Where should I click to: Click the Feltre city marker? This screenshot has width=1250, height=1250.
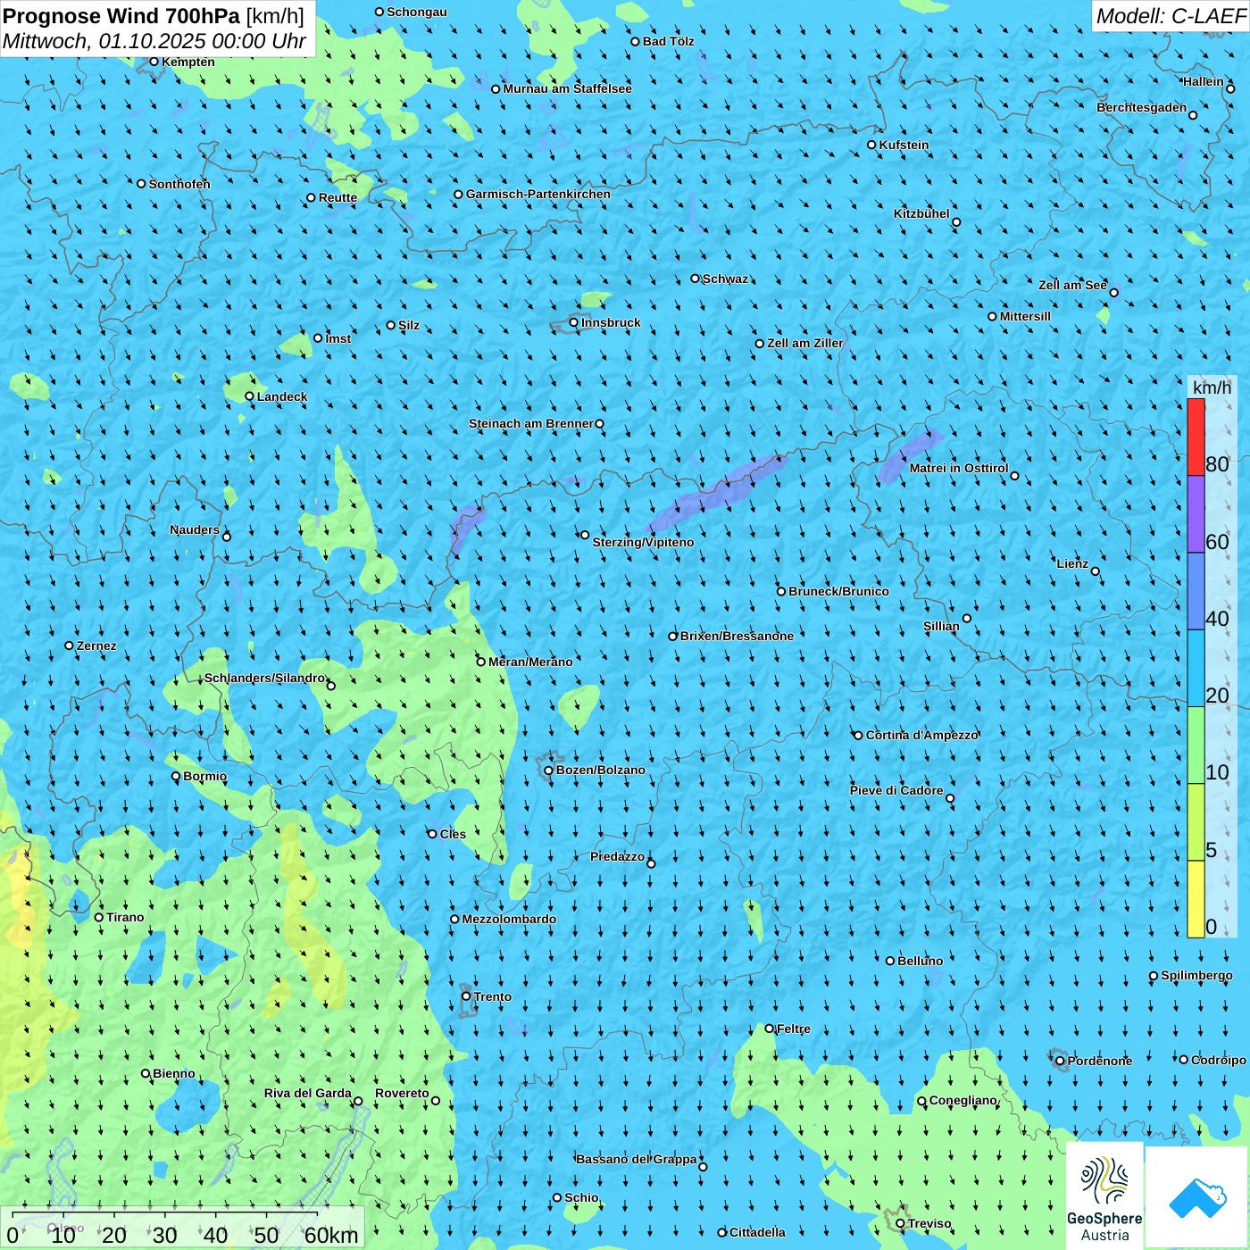[x=770, y=1029]
